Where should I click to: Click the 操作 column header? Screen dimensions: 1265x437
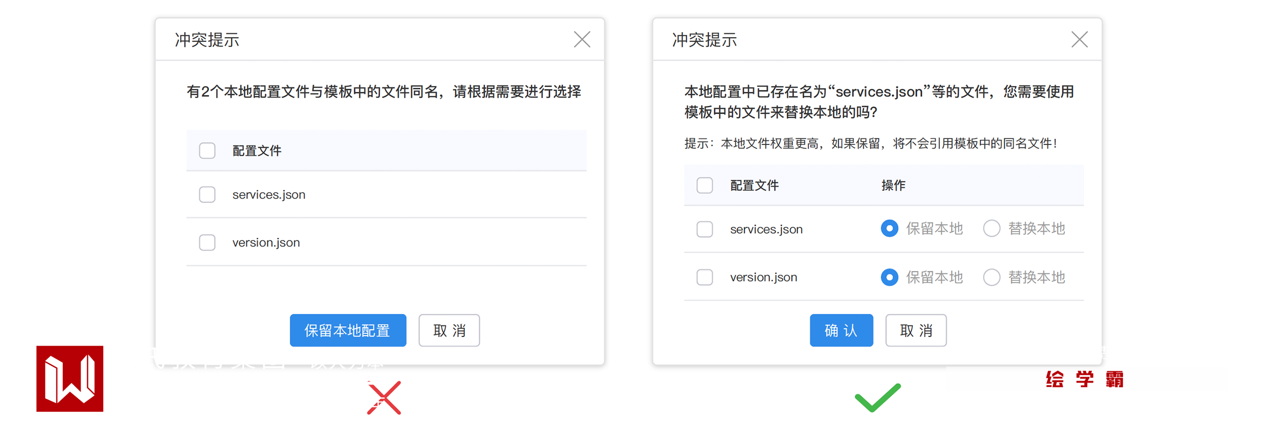tap(893, 185)
